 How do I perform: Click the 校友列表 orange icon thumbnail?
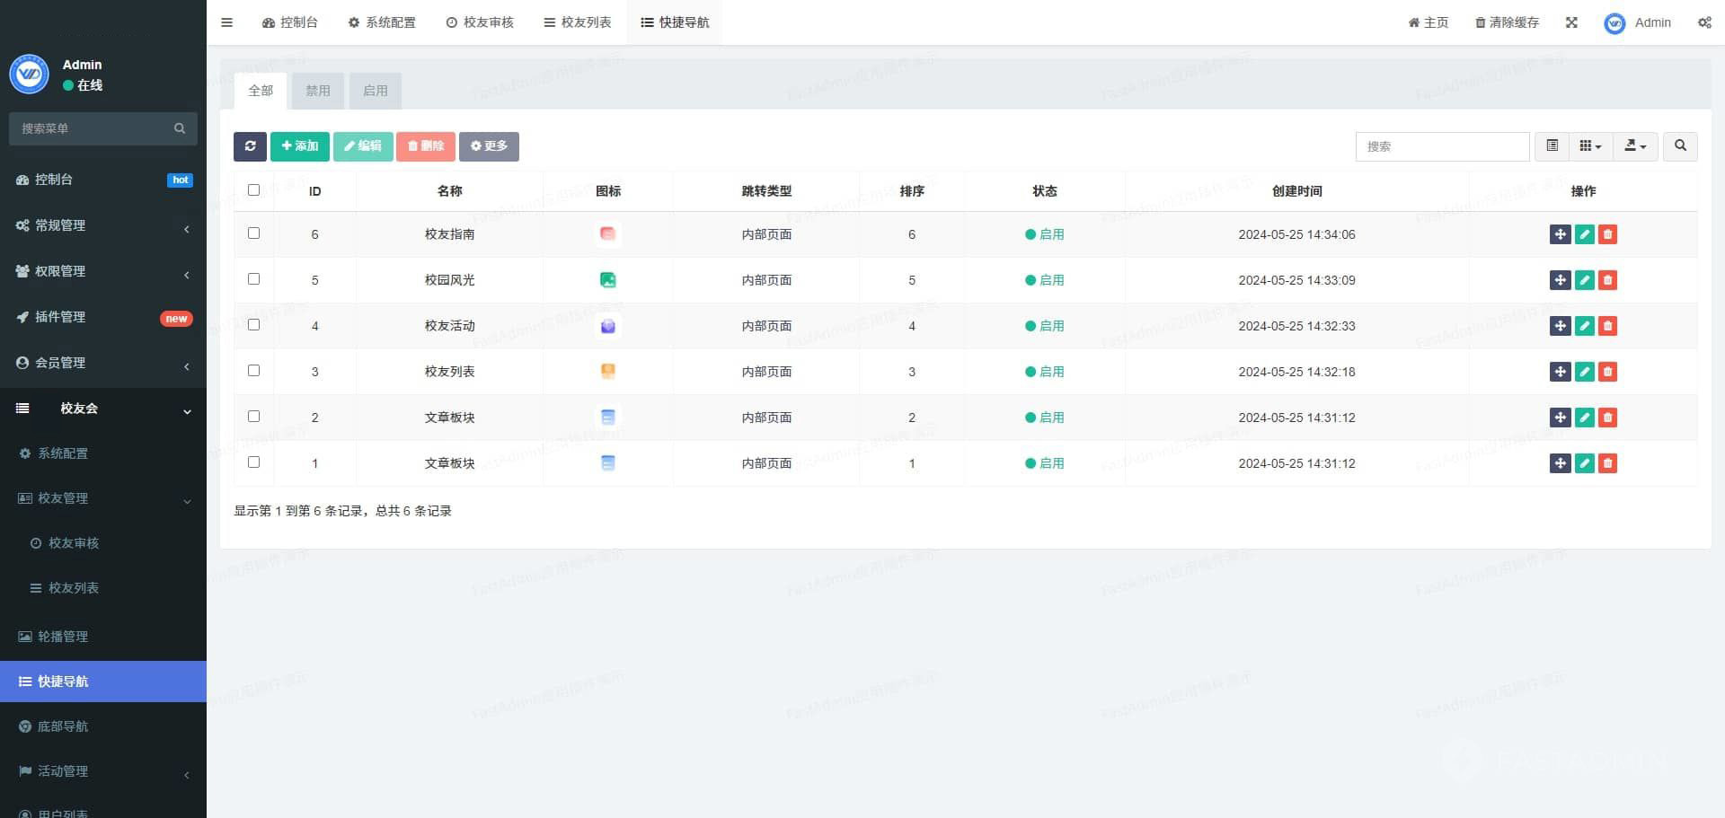click(608, 372)
